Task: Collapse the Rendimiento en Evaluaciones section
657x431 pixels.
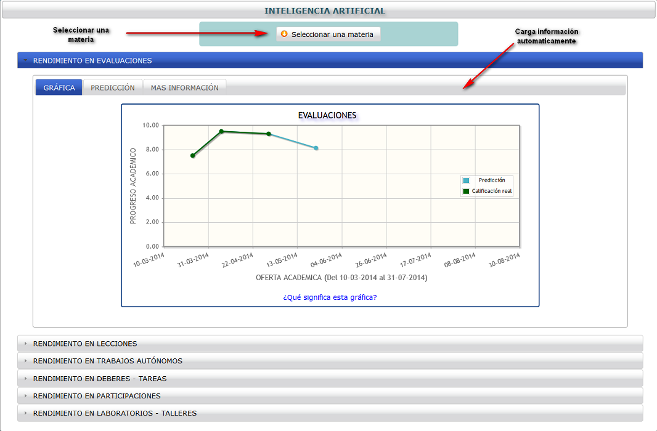Action: click(330, 60)
